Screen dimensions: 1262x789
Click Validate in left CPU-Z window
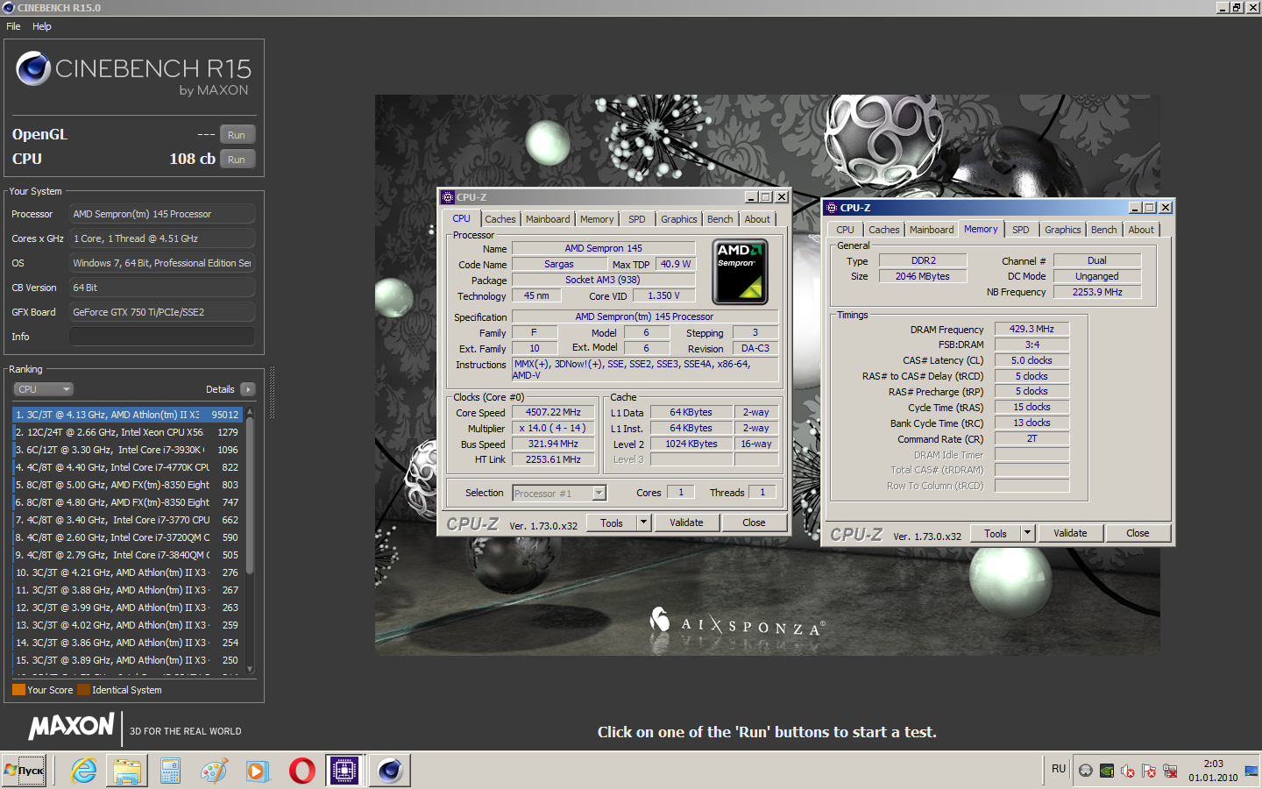point(686,523)
